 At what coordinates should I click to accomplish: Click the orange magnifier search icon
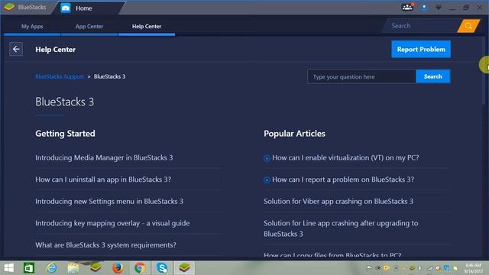468,26
